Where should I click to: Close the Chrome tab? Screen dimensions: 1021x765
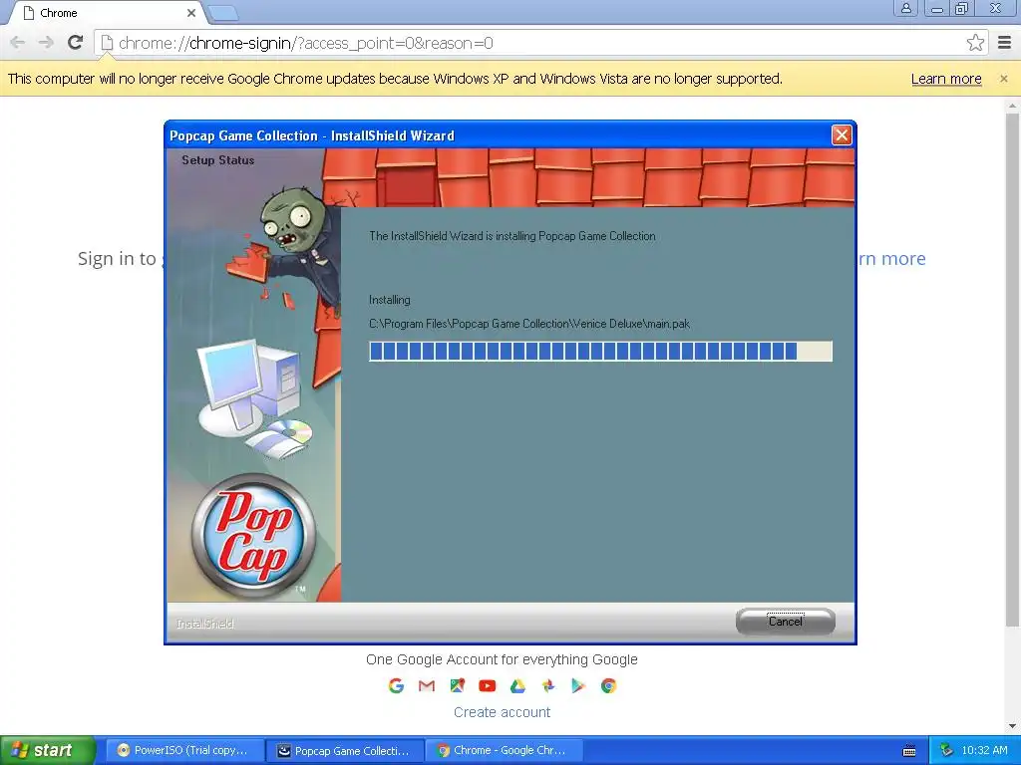coord(190,13)
